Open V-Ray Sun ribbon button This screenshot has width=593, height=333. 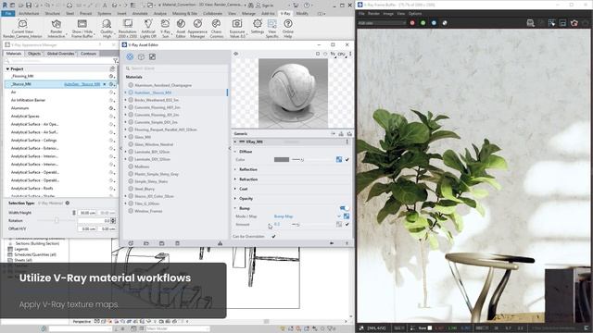click(165, 29)
